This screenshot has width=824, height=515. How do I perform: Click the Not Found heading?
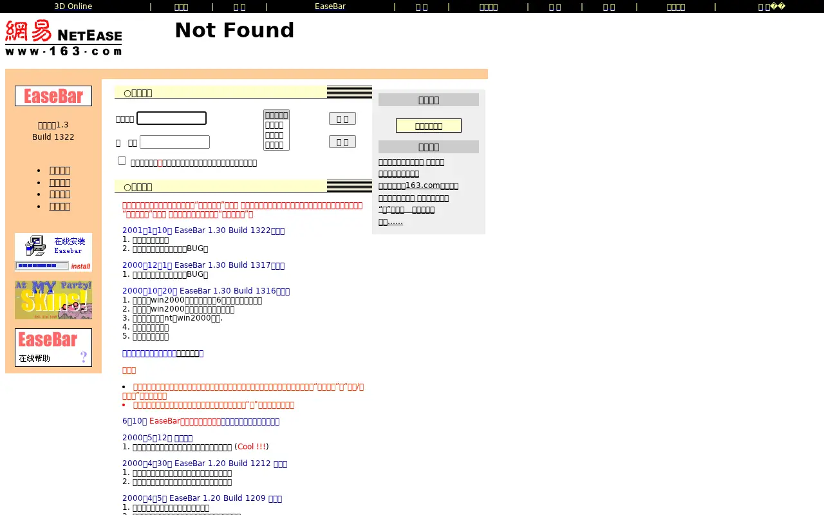(x=234, y=30)
